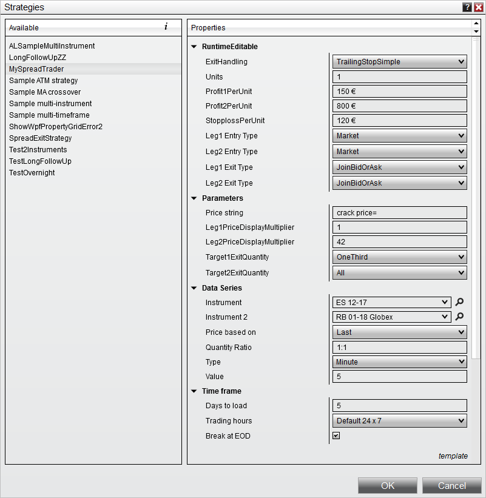This screenshot has height=498, width=486.
Task: Toggle the Break at EOD checkbox
Action: point(336,436)
